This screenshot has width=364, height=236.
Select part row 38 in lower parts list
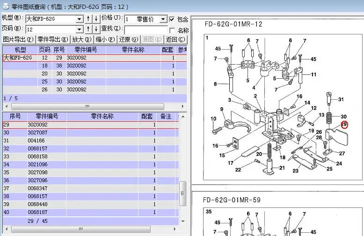click(x=91, y=196)
